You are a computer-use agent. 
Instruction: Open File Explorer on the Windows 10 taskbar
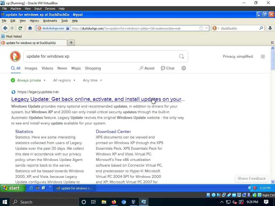[x=104, y=202]
